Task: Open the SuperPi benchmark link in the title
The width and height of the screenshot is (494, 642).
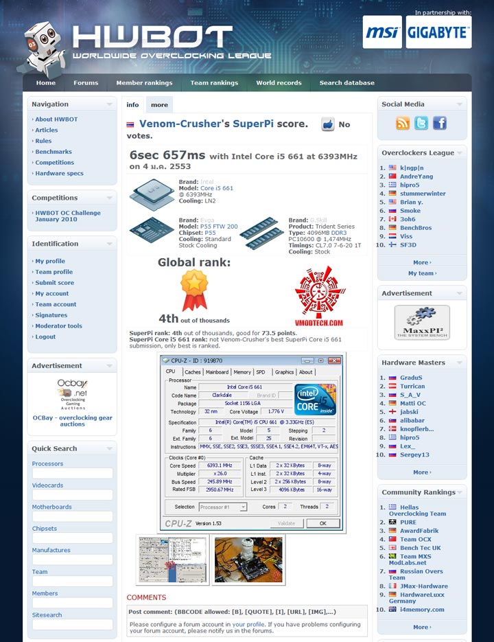Action: click(x=253, y=124)
